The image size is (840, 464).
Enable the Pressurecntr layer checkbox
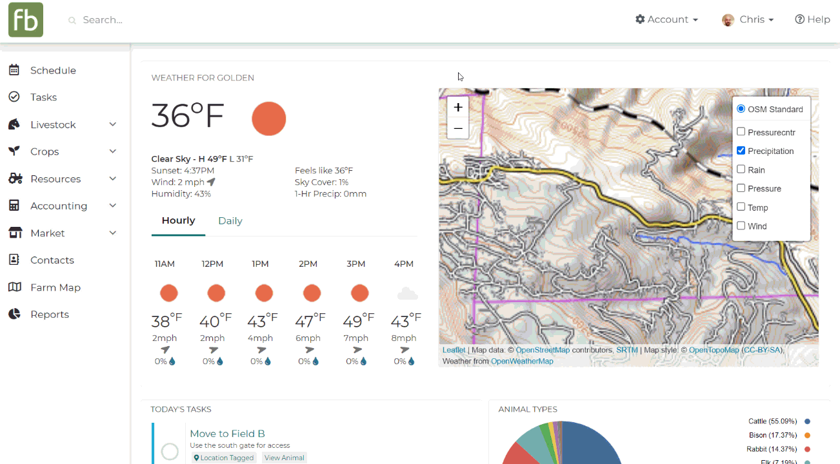pos(741,132)
